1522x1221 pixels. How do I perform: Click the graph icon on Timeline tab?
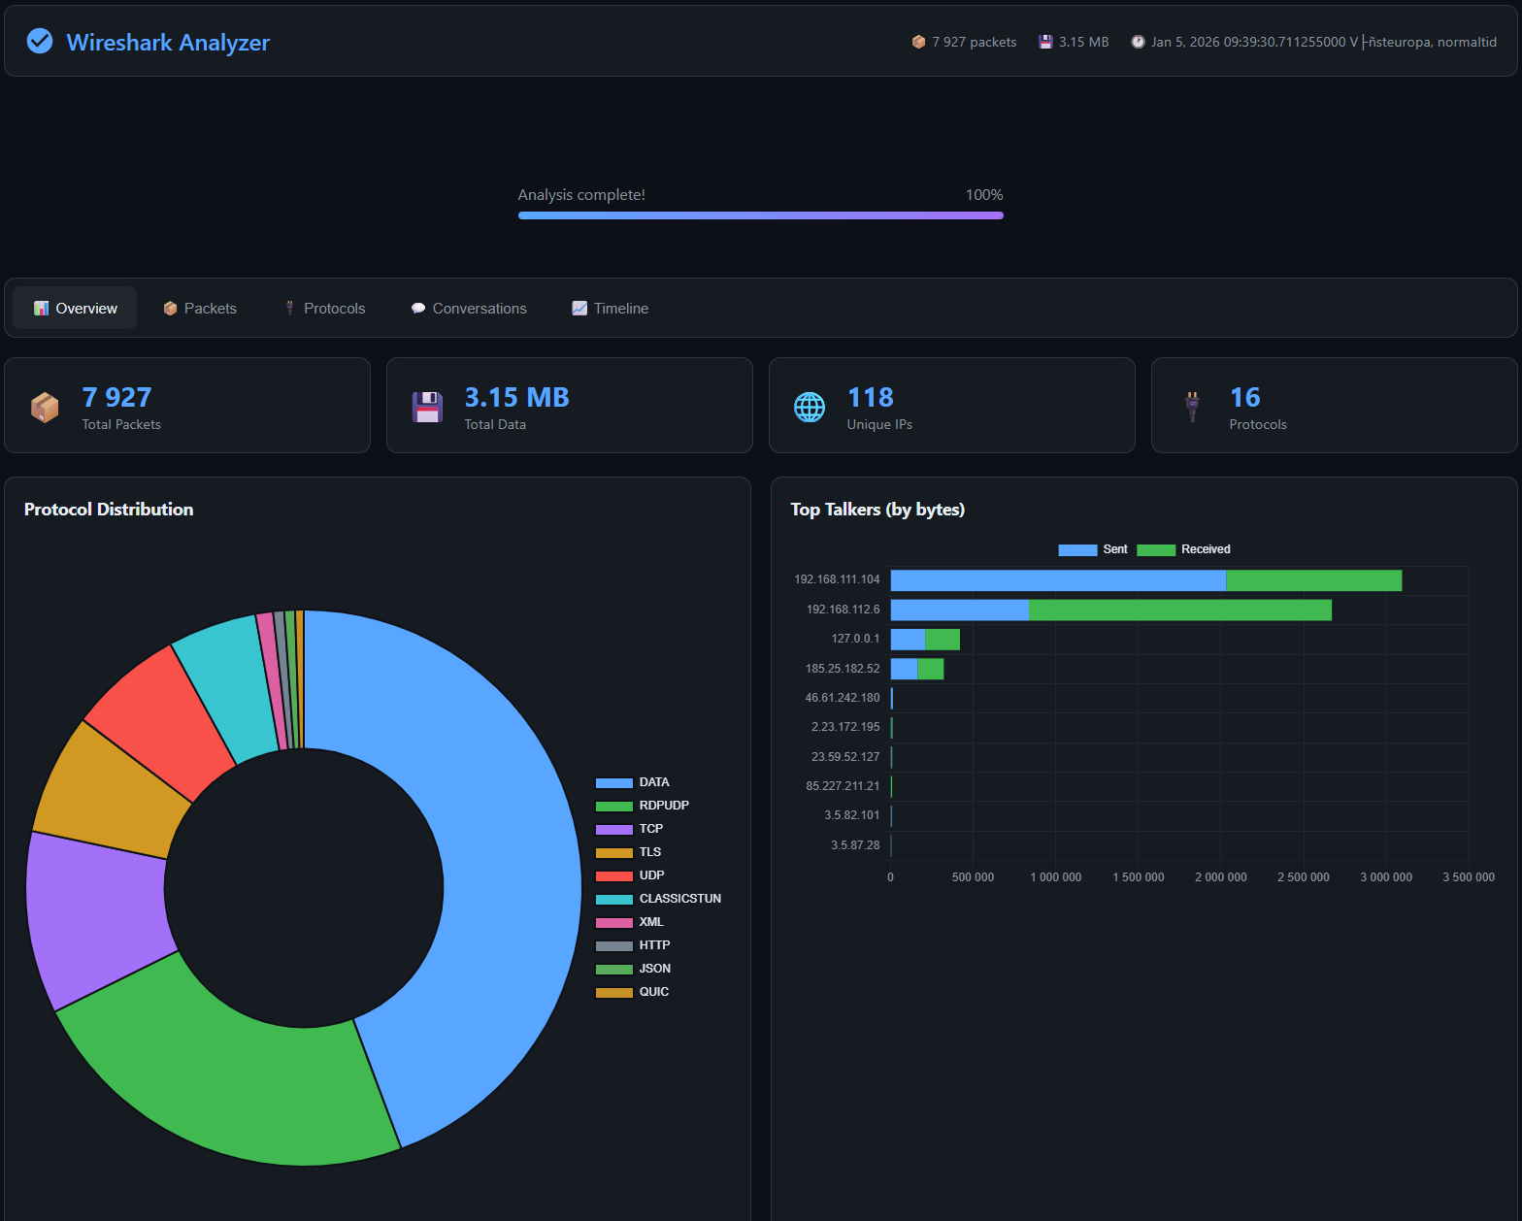[x=579, y=308]
